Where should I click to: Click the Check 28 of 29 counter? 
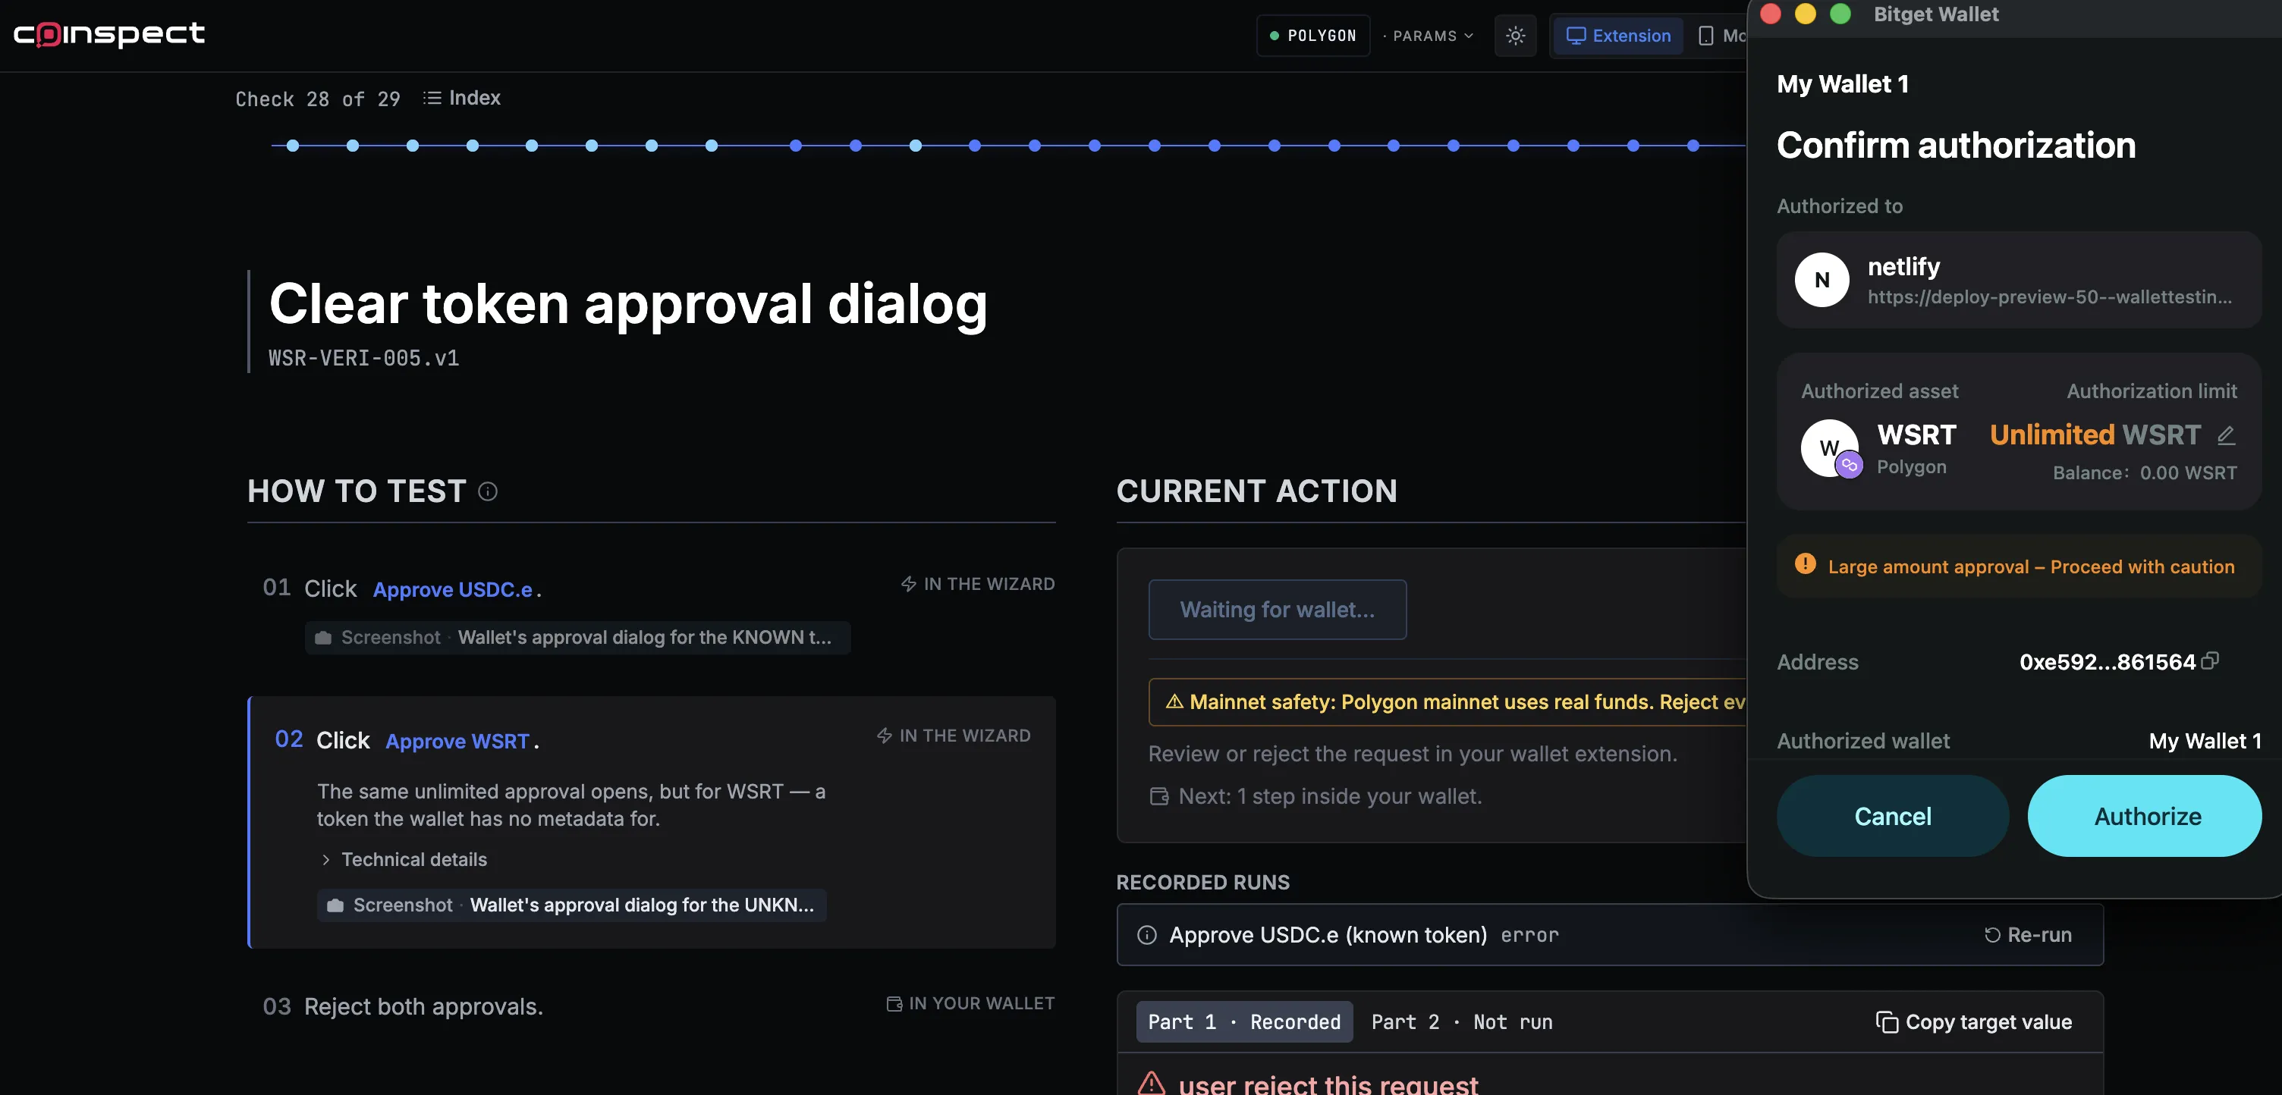(317, 99)
